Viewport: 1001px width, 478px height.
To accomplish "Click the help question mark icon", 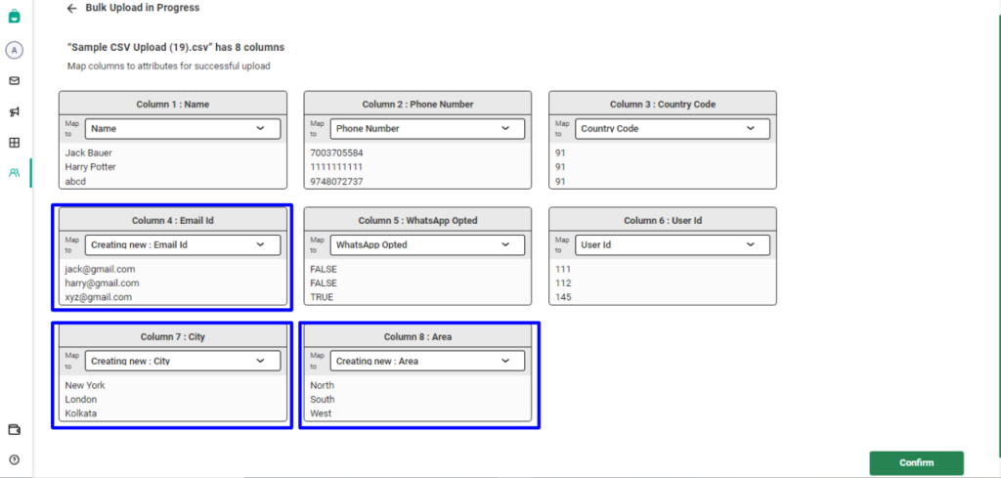I will tap(15, 459).
